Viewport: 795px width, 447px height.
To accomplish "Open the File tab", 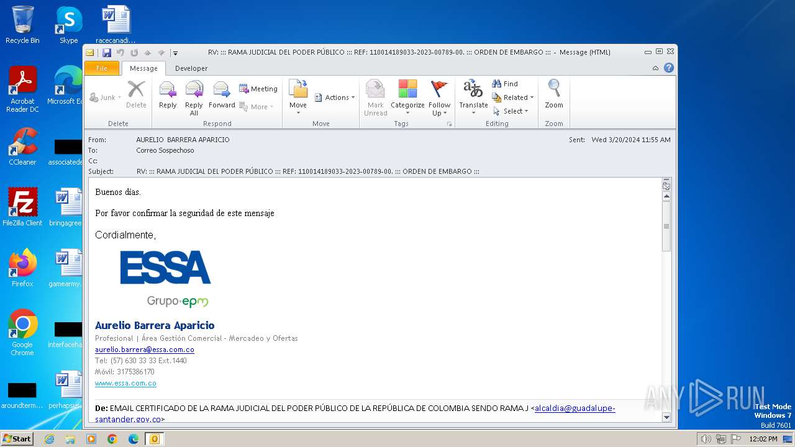I will pyautogui.click(x=101, y=68).
